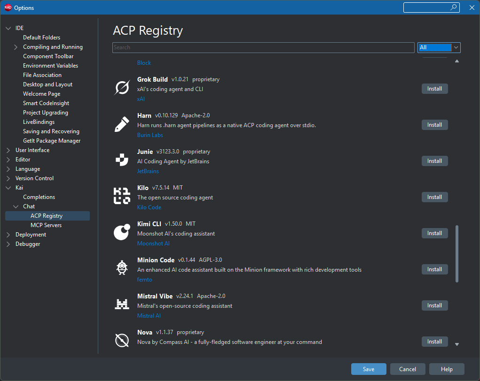Open the Burin Labs link
This screenshot has width=480, height=381.
coord(150,135)
